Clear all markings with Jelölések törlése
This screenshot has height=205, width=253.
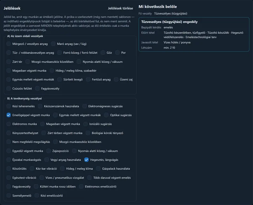(121, 8)
